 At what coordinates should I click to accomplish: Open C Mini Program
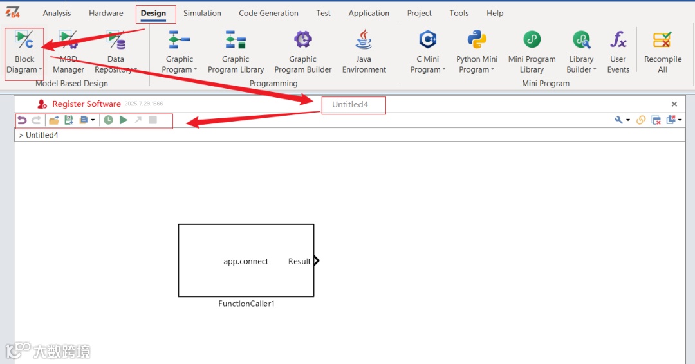click(428, 53)
